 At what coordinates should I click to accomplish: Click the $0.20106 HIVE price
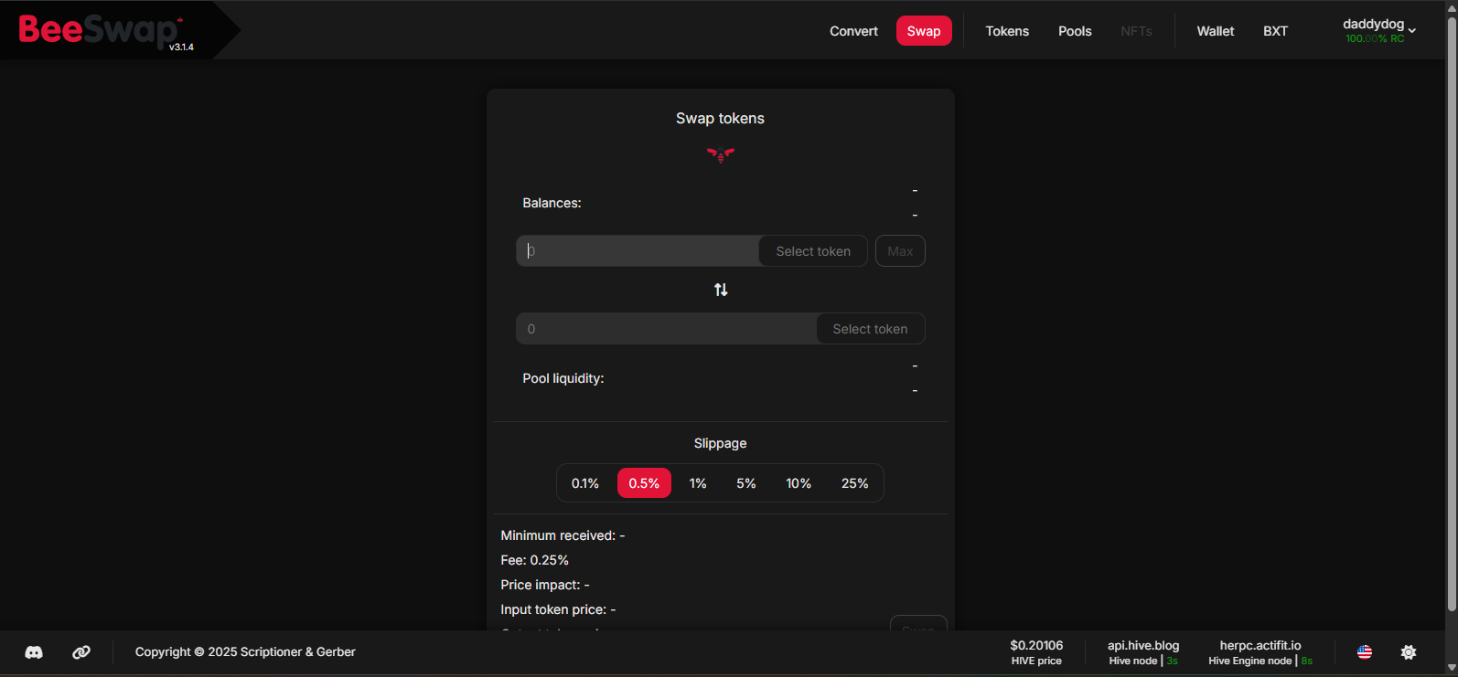point(1036,652)
